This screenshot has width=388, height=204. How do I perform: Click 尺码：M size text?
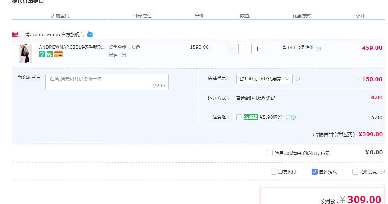coord(117,55)
